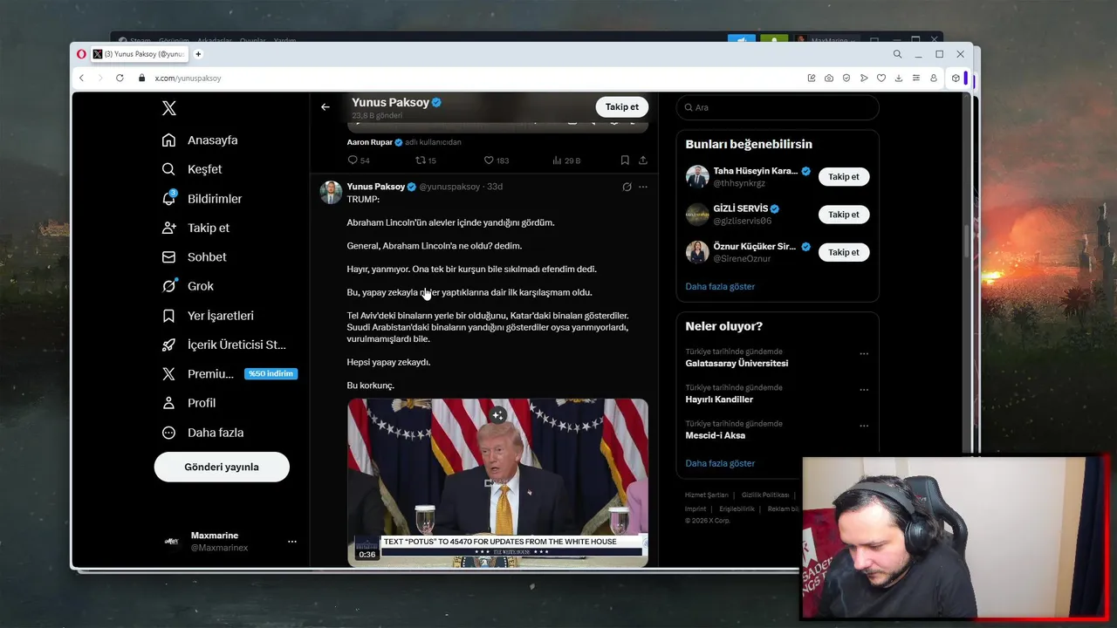Viewport: 1117px width, 628px height.
Task: Open options for Galatasaray Üniversitesi trend
Action: tap(864, 354)
